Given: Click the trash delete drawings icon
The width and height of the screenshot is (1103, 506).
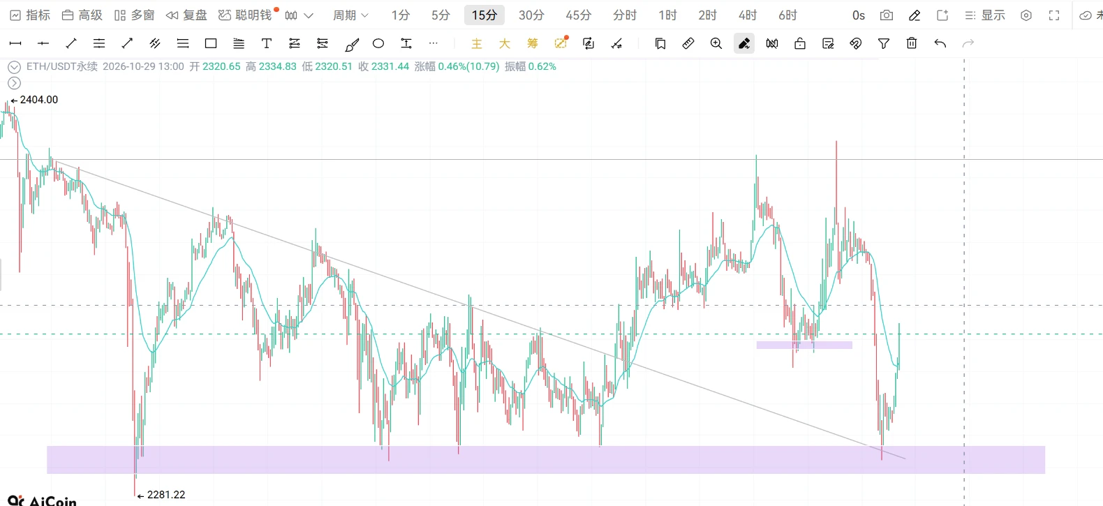Looking at the screenshot, I should pyautogui.click(x=912, y=43).
